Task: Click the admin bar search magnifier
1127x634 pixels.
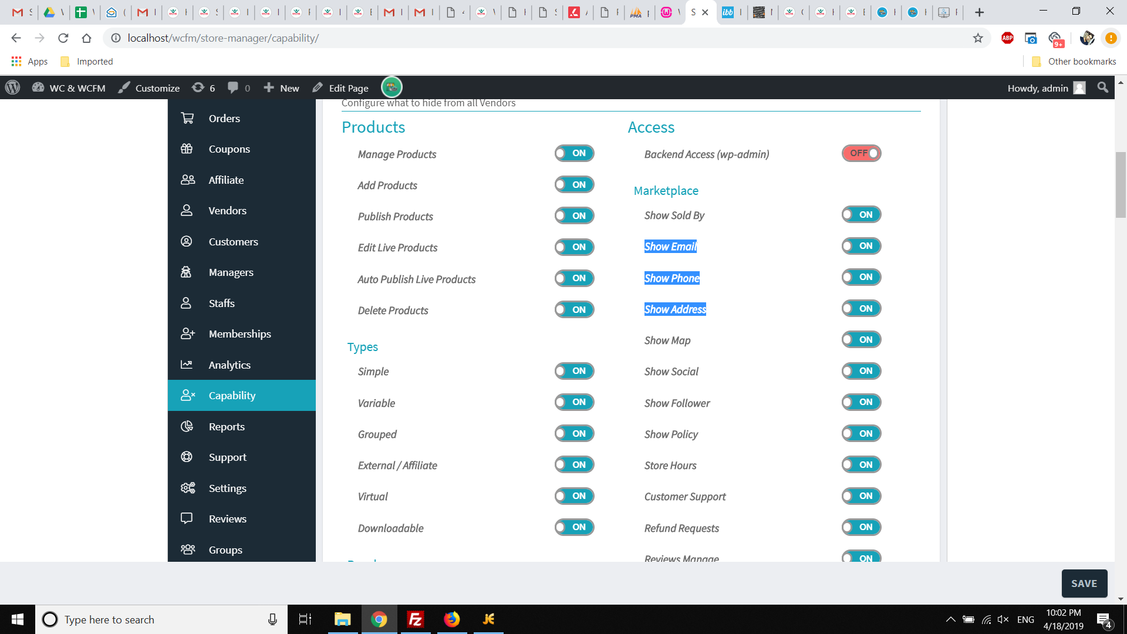Action: [1103, 87]
